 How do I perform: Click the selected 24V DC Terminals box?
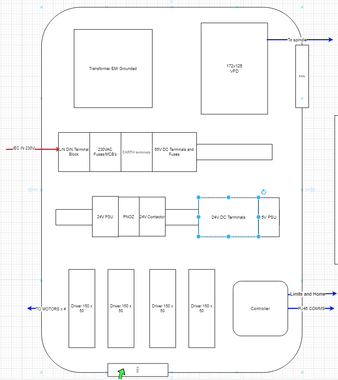[x=229, y=217]
